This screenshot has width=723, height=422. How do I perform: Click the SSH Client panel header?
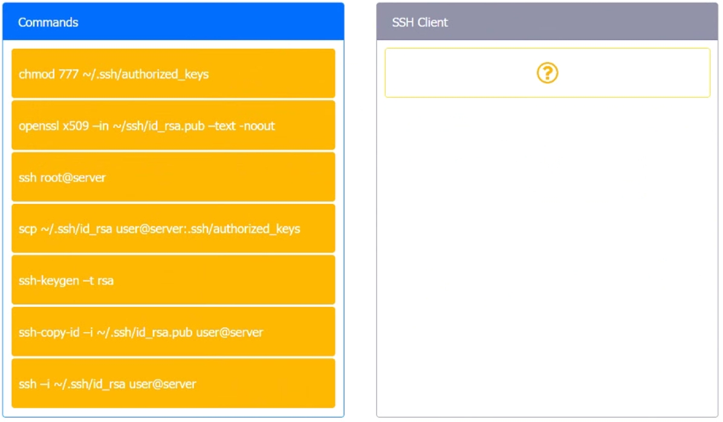coord(547,22)
